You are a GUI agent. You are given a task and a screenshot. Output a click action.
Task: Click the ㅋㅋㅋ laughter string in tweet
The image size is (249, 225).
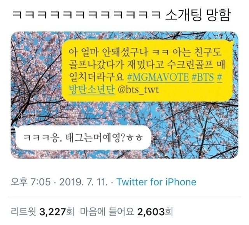(x=86, y=16)
